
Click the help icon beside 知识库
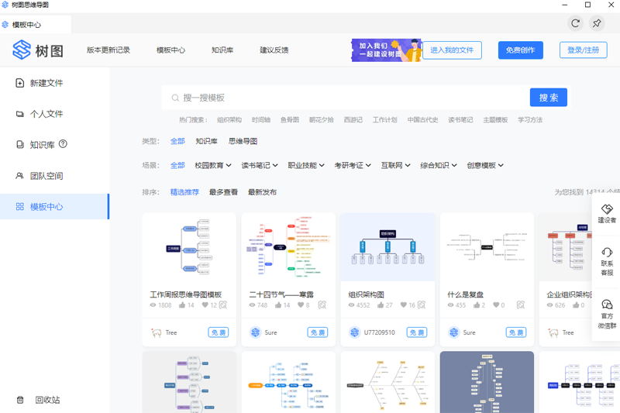[x=63, y=144]
